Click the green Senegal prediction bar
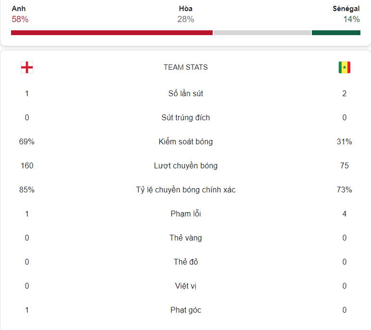Image resolution: width=371 pixels, height=330 pixels. (336, 33)
